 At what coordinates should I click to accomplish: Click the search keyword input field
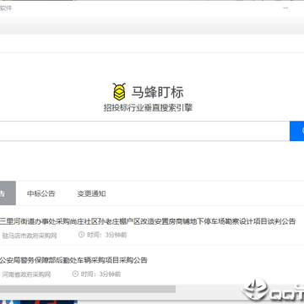[144, 131]
